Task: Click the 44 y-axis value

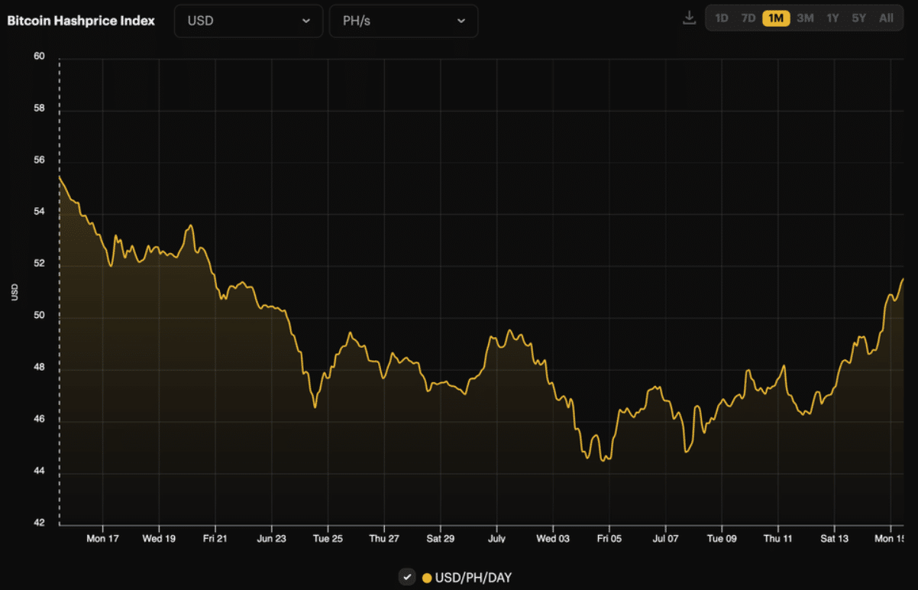Action: click(x=40, y=472)
